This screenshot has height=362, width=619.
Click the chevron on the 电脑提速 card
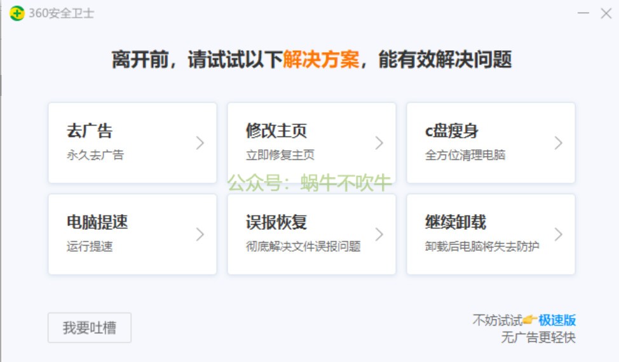tap(200, 234)
